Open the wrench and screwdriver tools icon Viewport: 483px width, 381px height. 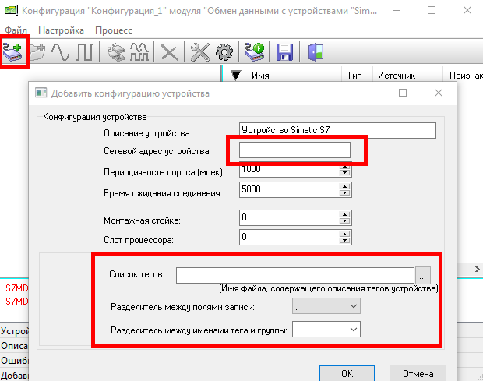[x=200, y=52]
